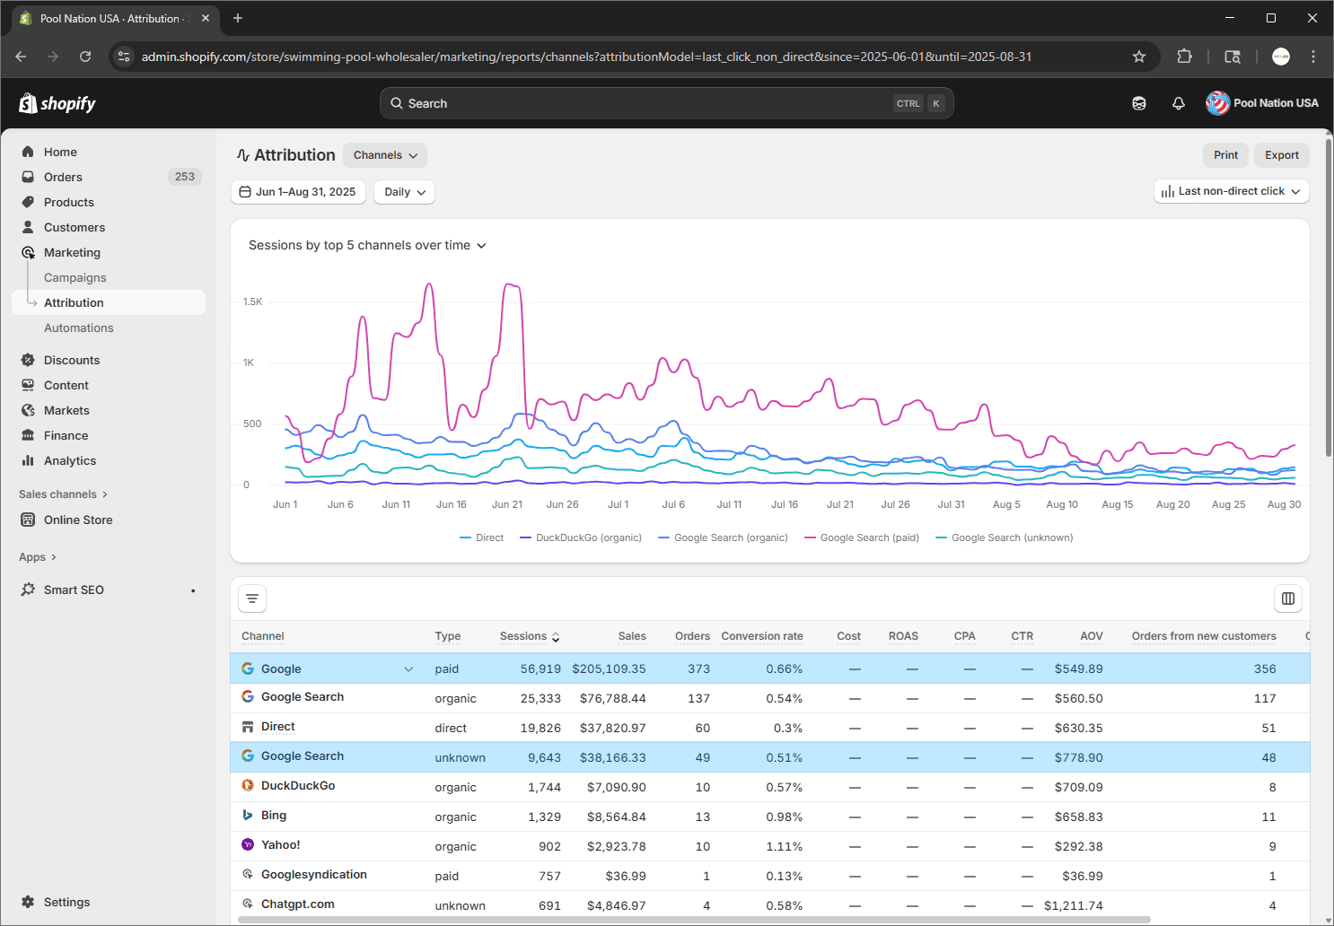Reload the page
This screenshot has height=926, width=1334.
pos(85,57)
